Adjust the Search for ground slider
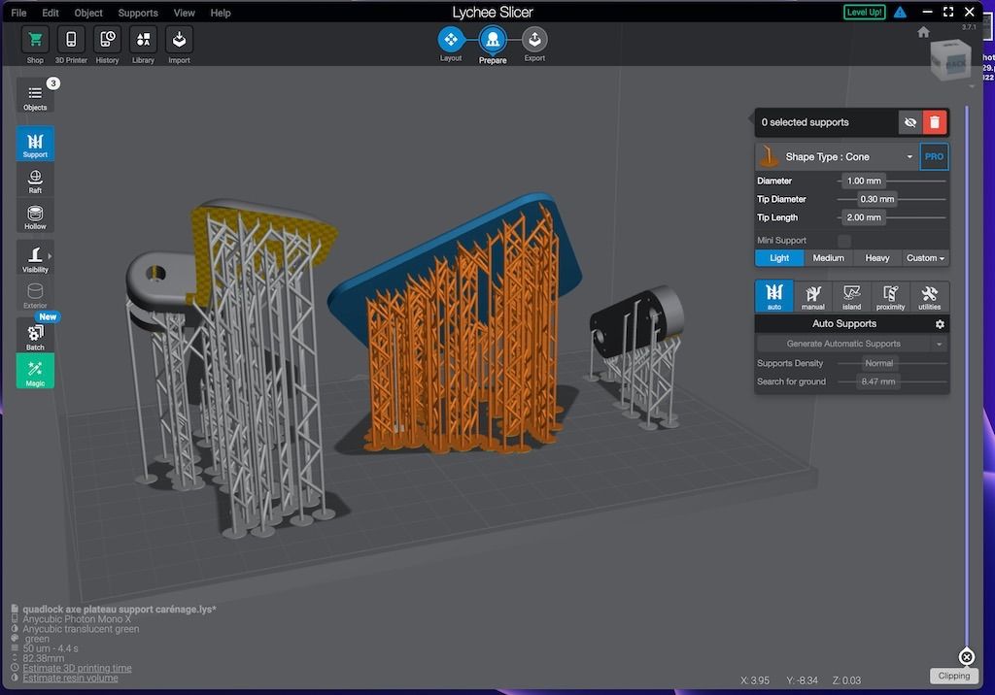Screen dimensions: 995x695 892,381
